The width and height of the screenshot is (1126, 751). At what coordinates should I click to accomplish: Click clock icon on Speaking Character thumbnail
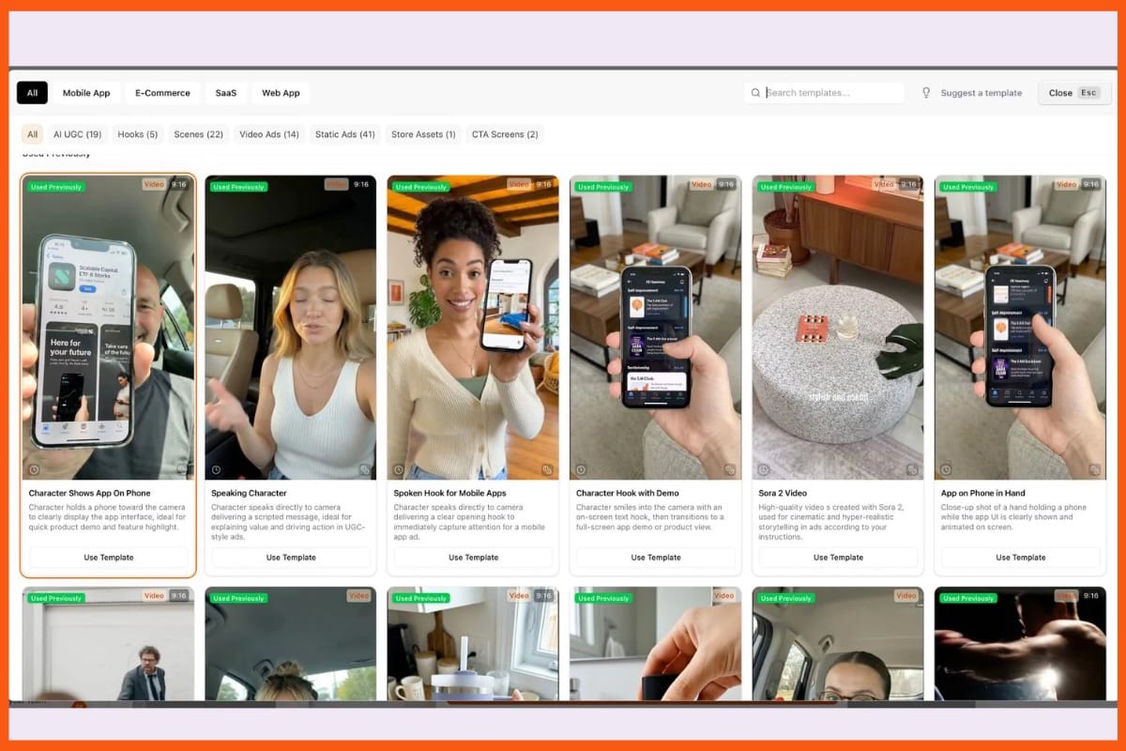[216, 469]
